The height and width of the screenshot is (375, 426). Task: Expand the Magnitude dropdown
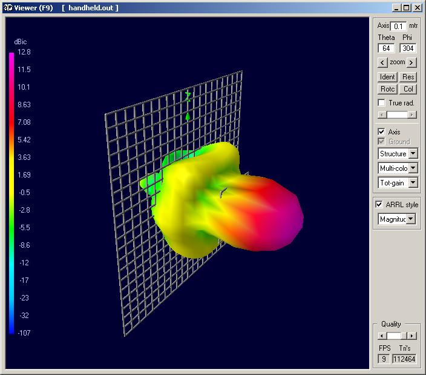411,219
